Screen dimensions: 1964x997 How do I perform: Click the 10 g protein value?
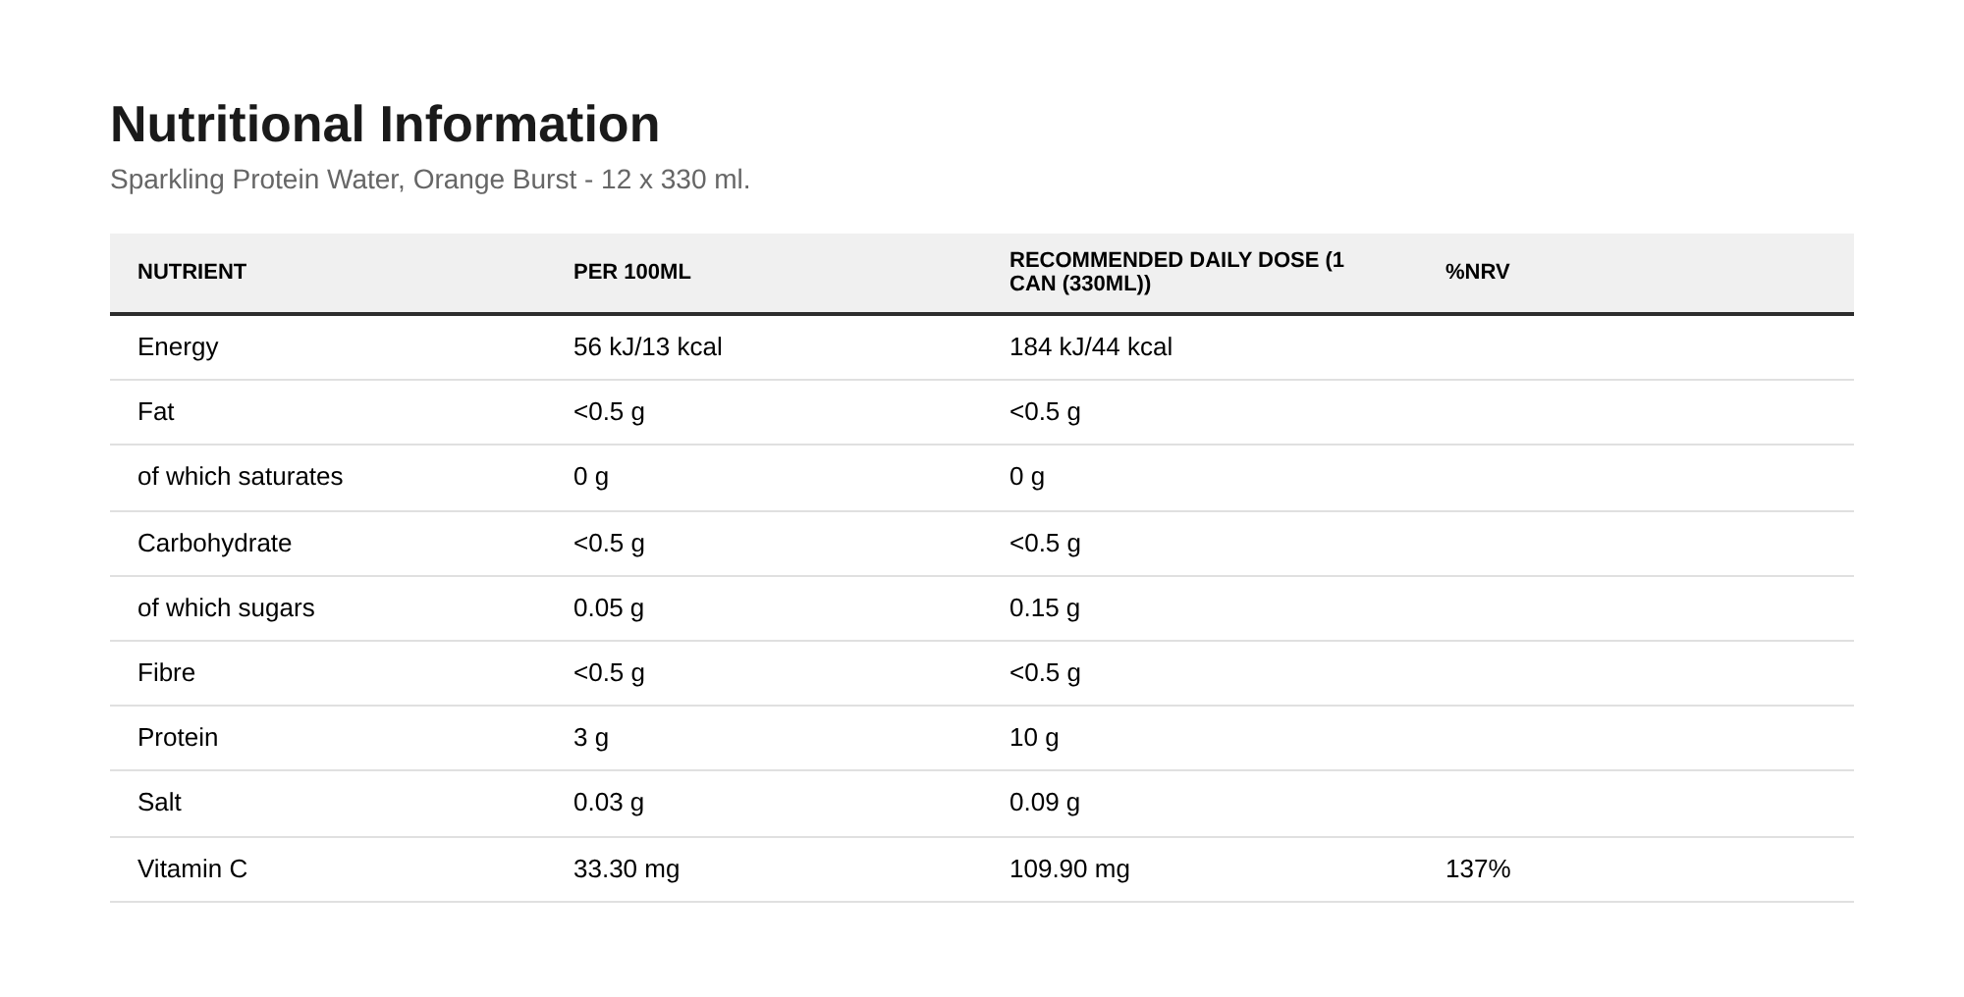click(x=1034, y=738)
